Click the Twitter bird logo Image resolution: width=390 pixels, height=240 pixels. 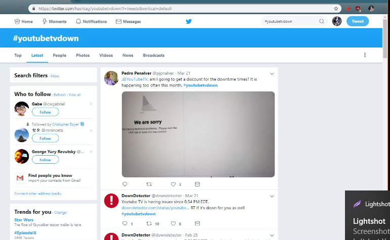(189, 21)
